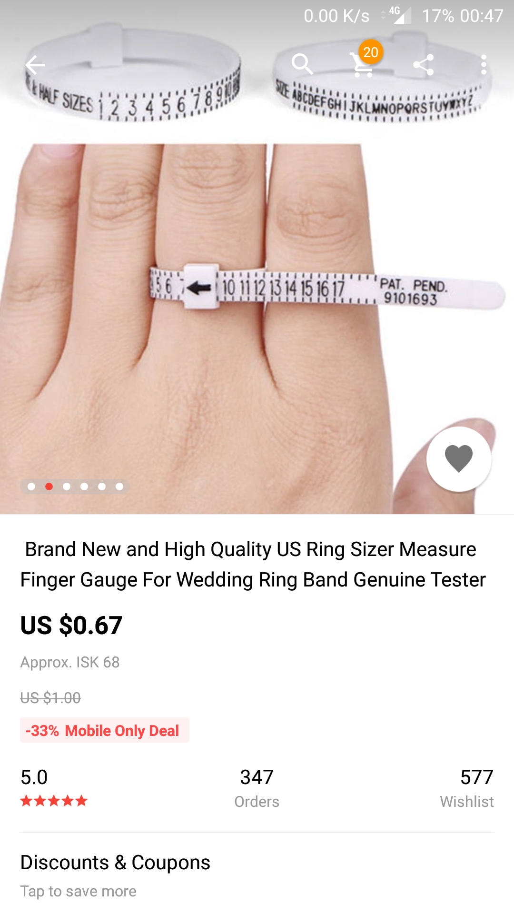Add item to wishlist with heart button
The height and width of the screenshot is (914, 514).
pyautogui.click(x=459, y=459)
